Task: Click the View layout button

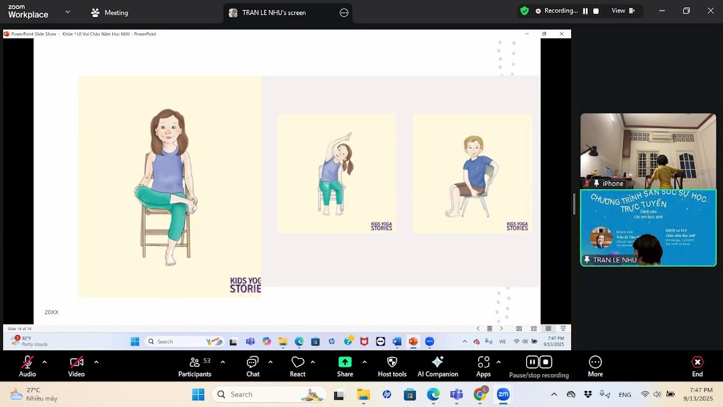Action: [624, 11]
